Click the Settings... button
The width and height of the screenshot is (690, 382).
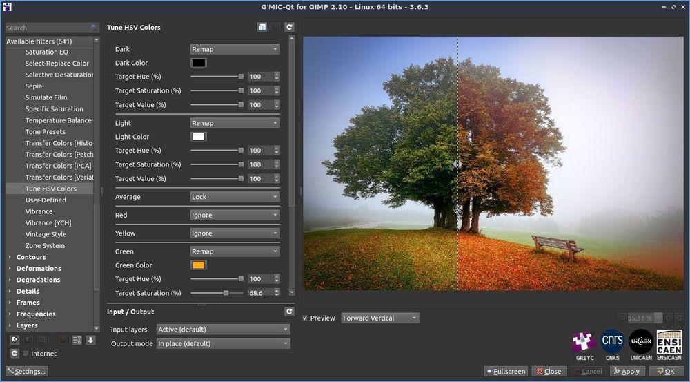26,372
